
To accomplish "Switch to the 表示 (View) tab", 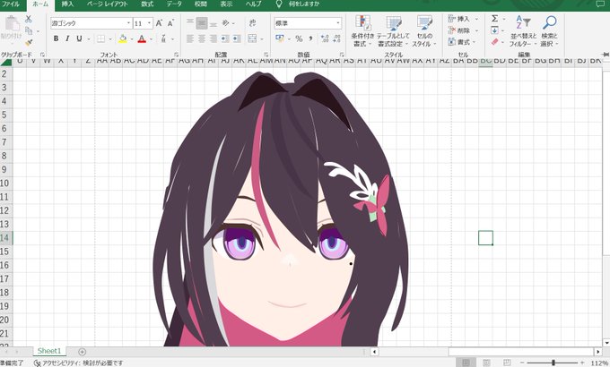I will pyautogui.click(x=226, y=4).
